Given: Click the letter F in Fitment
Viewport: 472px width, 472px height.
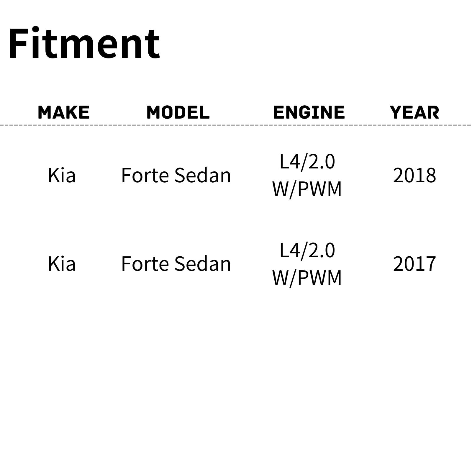Looking at the screenshot, I should (x=18, y=43).
